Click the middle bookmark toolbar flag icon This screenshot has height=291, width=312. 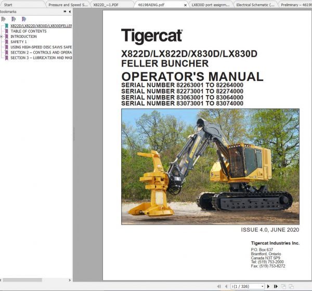coord(14,19)
